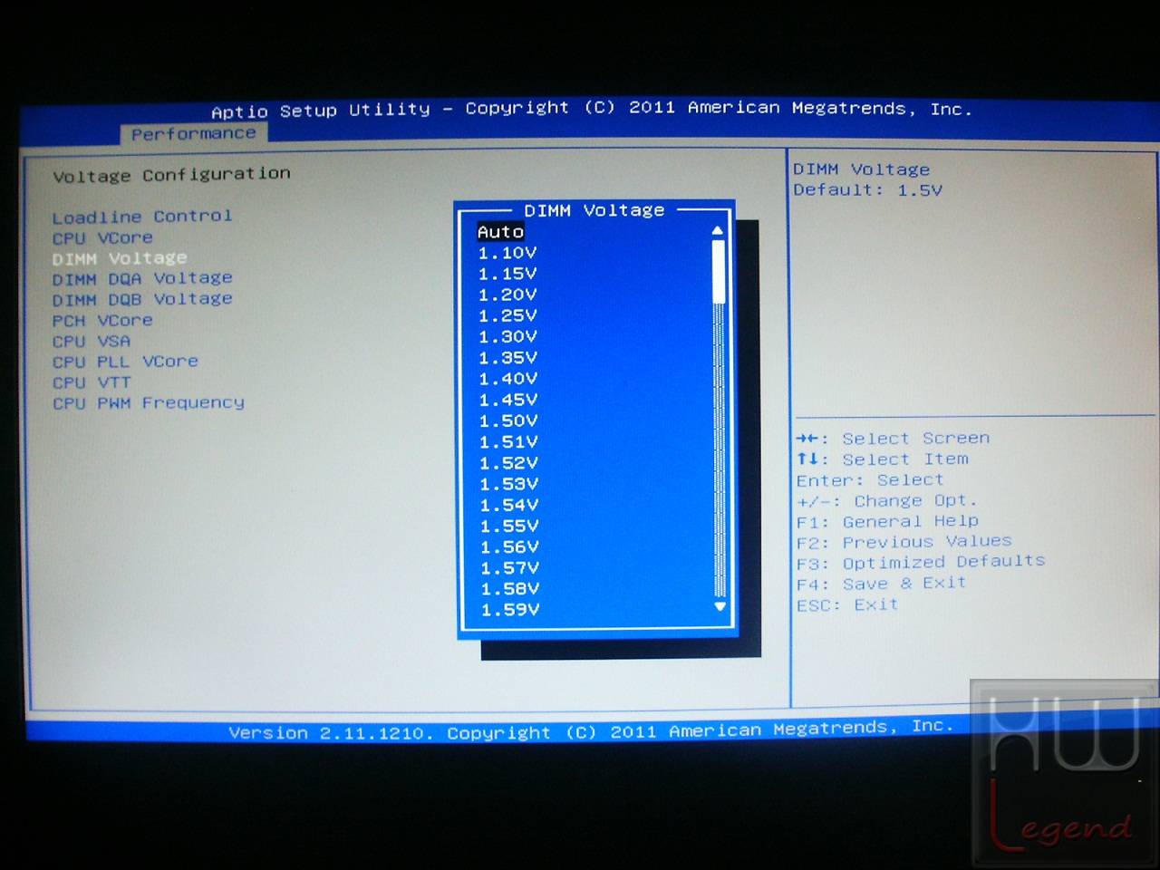This screenshot has height=870, width=1160.
Task: Click 'F4: Save & Exit' hint
Action: click(x=882, y=584)
